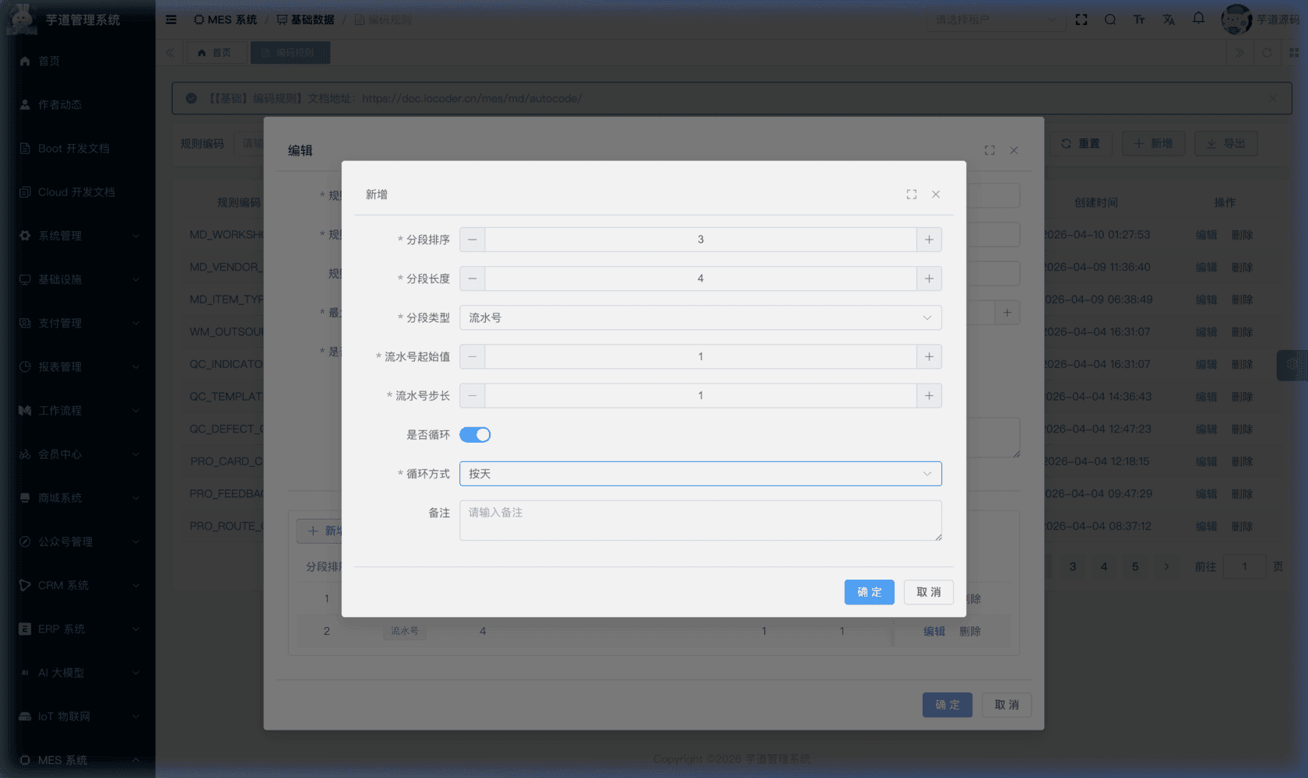Open the 首页 sidebar menu item
Image resolution: width=1308 pixels, height=778 pixels.
pos(49,61)
